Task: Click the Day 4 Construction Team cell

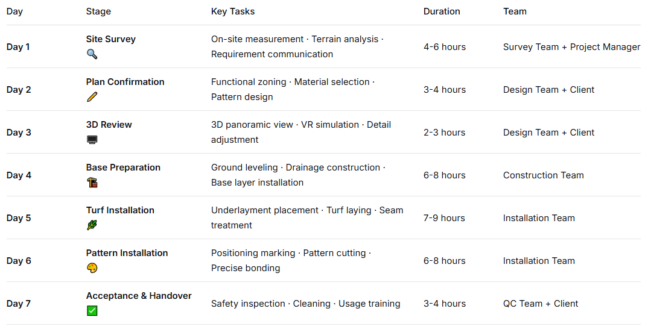Action: pyautogui.click(x=543, y=175)
